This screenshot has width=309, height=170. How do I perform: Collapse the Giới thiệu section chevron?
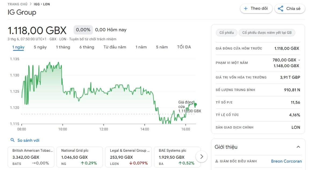(x=298, y=147)
